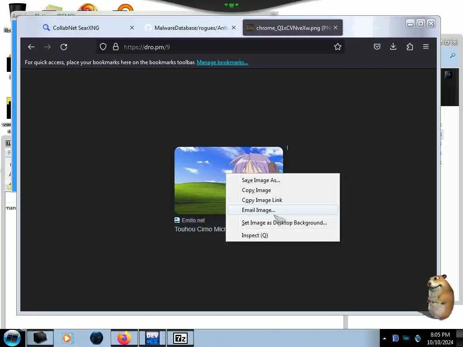
Task: Open Firefox from the taskbar
Action: pyautogui.click(x=124, y=338)
